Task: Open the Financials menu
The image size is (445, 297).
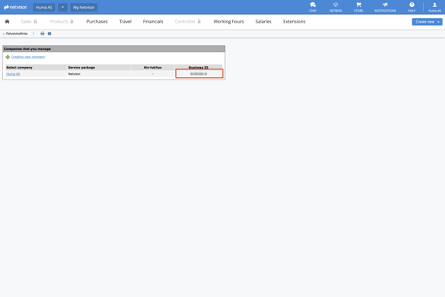Action: point(153,22)
